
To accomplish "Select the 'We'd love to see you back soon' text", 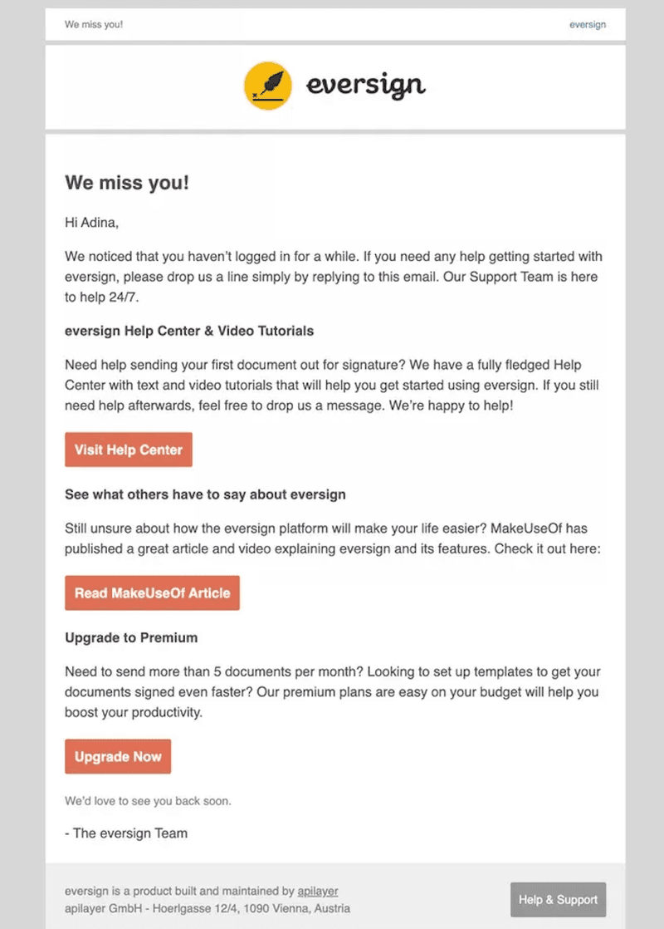I will pyautogui.click(x=148, y=800).
